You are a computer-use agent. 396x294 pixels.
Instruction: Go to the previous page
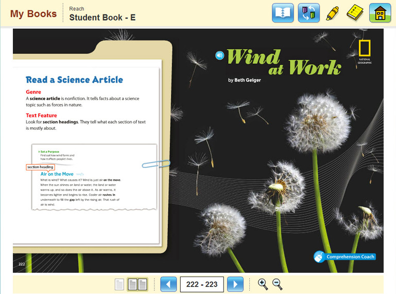click(x=168, y=284)
